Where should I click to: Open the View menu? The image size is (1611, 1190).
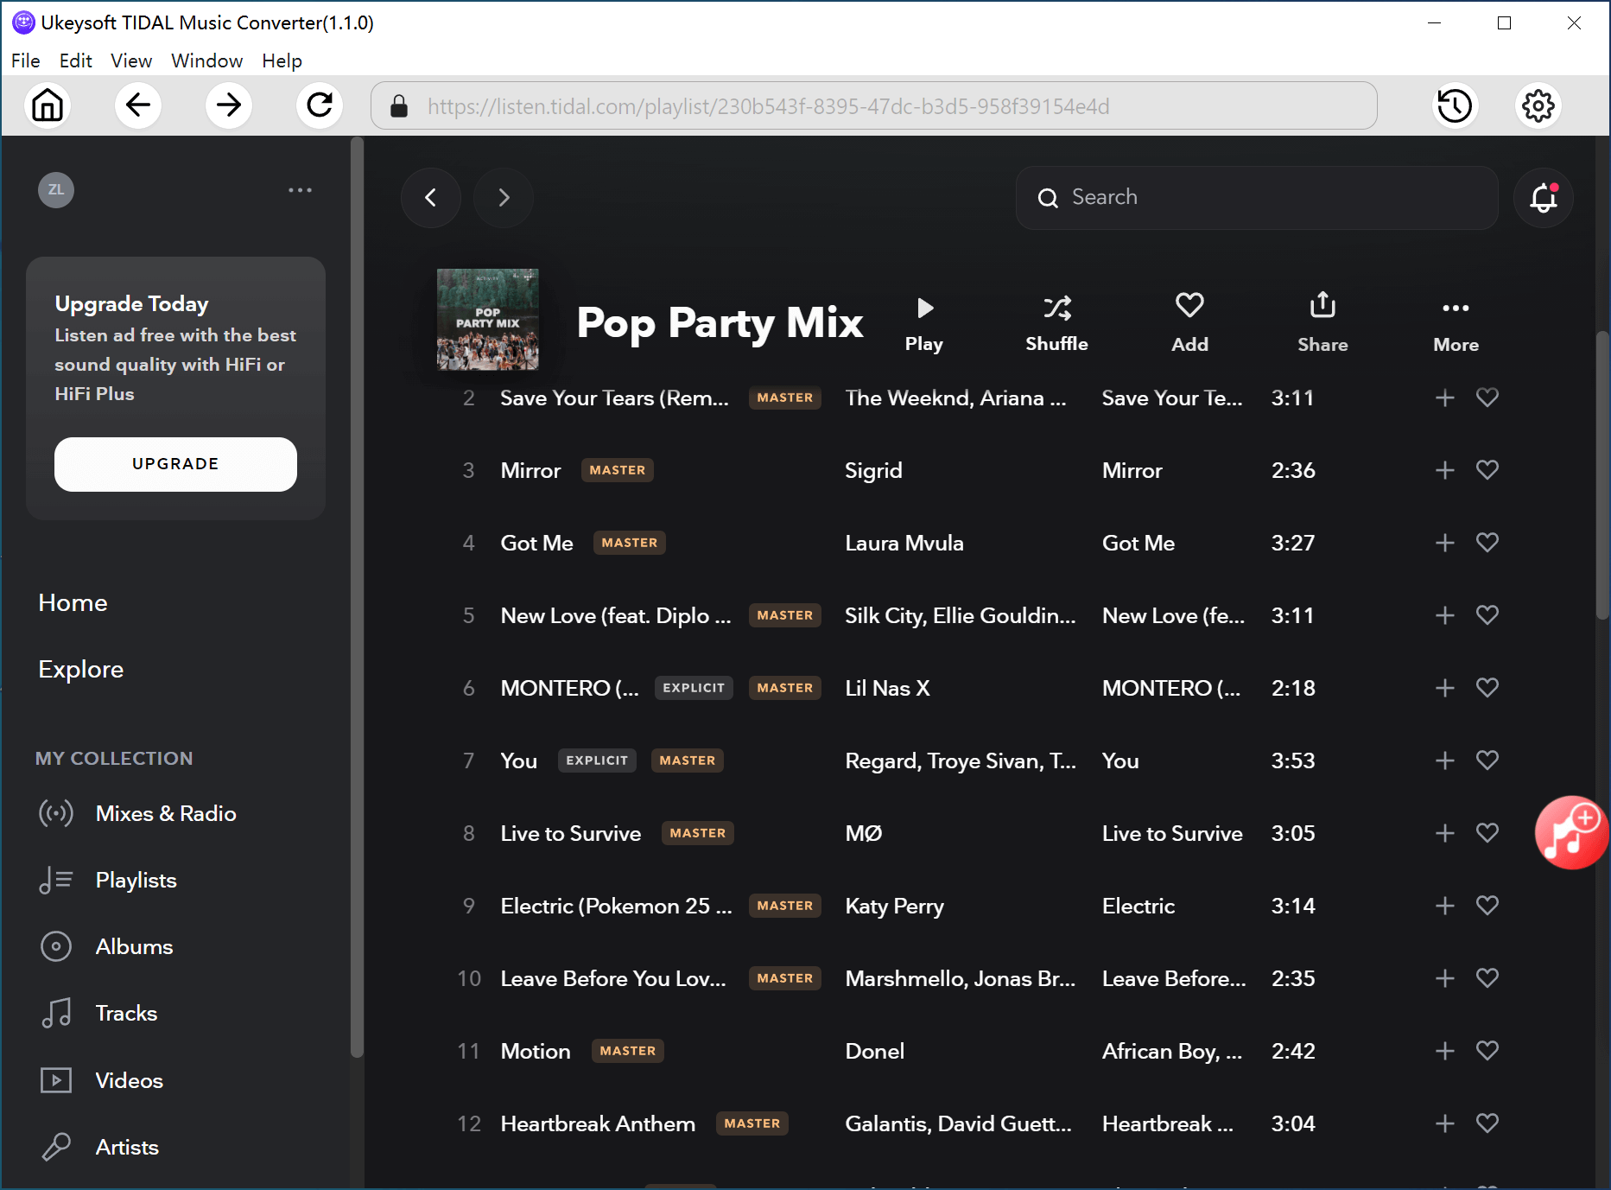tap(130, 60)
